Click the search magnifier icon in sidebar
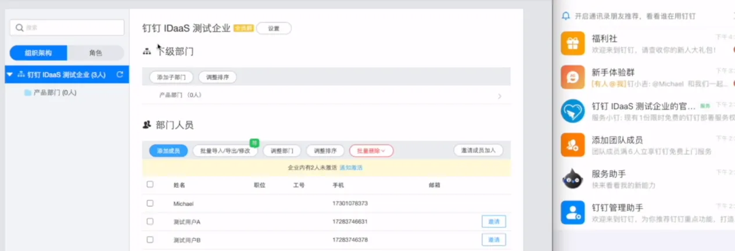This screenshot has height=251, width=735. 19,28
